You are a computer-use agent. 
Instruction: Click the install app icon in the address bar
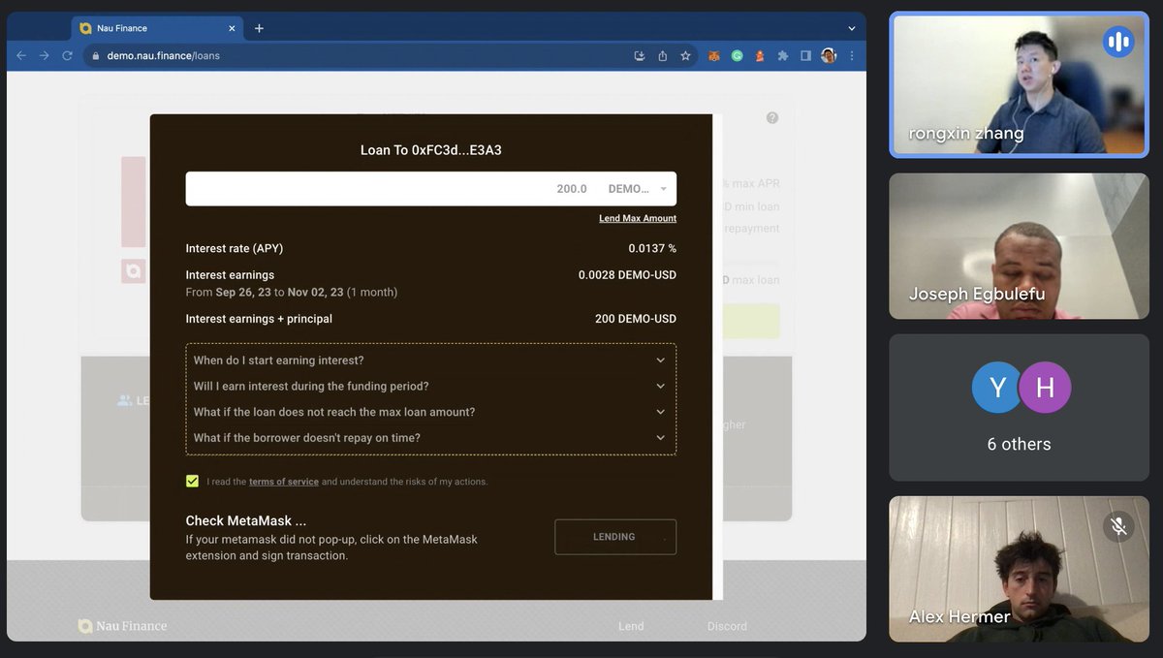[640, 56]
